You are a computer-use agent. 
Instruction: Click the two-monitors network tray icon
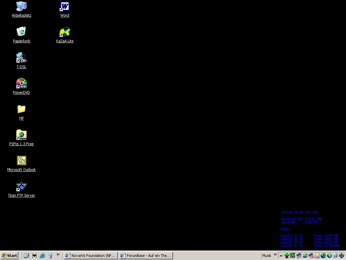[299, 256]
